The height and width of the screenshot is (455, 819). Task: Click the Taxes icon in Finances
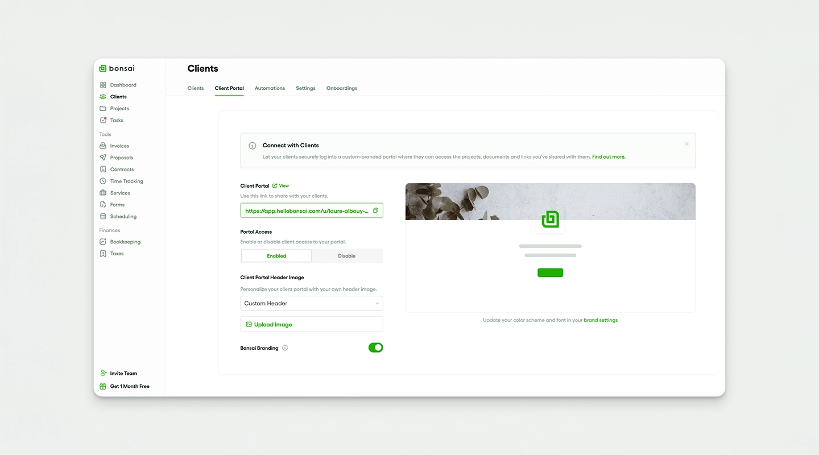point(103,254)
